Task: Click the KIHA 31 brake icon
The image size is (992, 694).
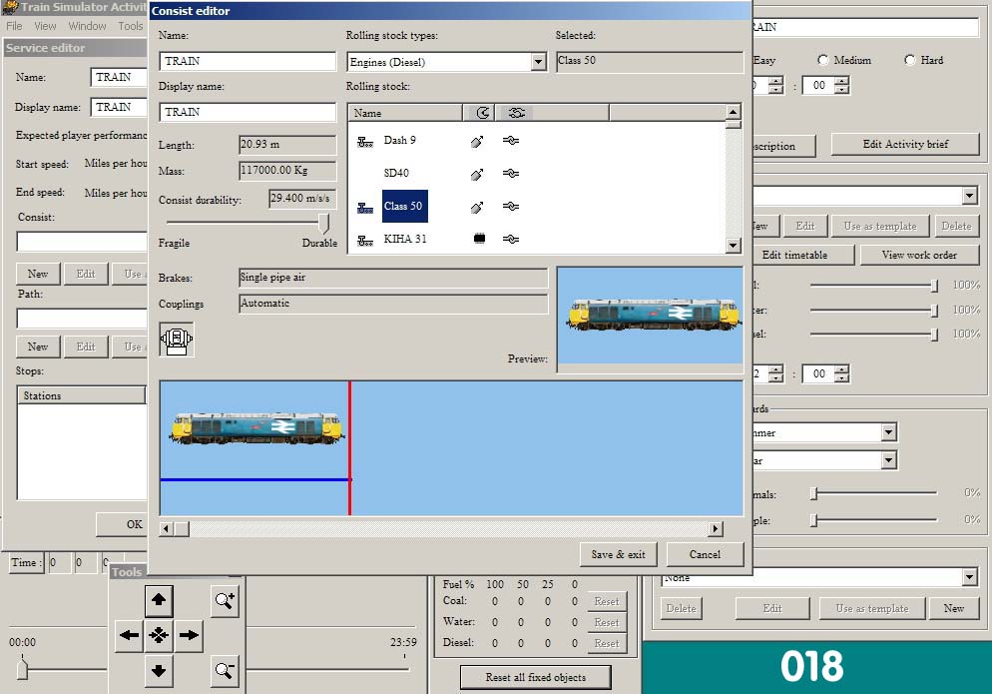Action: 480,239
